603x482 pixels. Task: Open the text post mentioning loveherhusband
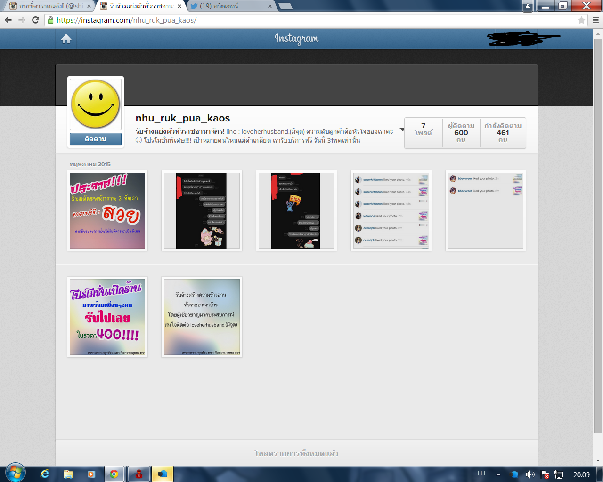pos(202,317)
